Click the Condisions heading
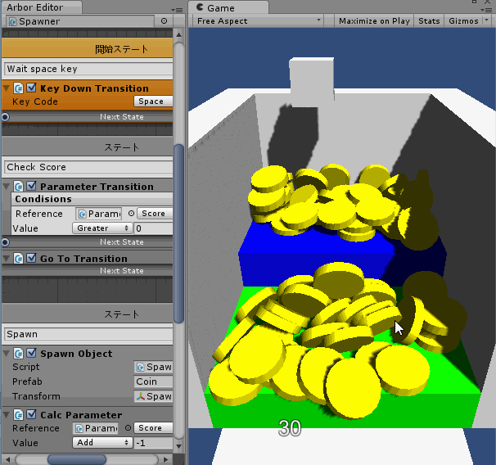Screen dimensions: 496x465 pyautogui.click(x=43, y=199)
